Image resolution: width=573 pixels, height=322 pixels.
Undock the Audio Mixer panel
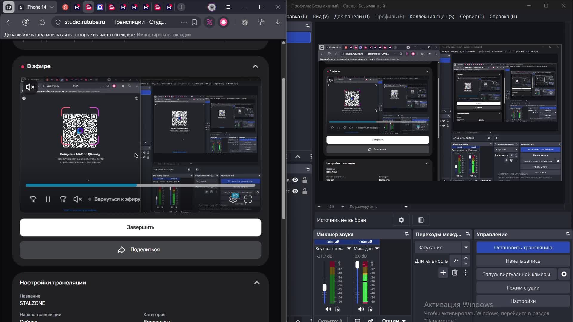[x=407, y=234]
